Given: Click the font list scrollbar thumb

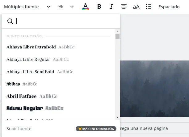Looking at the screenshot, I should tap(117, 36).
